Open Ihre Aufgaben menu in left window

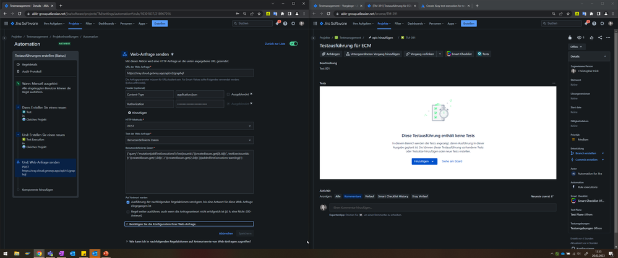[x=53, y=23]
